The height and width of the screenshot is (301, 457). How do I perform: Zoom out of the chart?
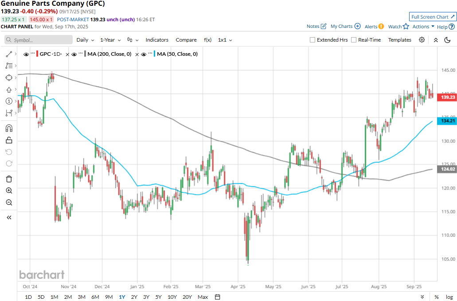pos(9,202)
